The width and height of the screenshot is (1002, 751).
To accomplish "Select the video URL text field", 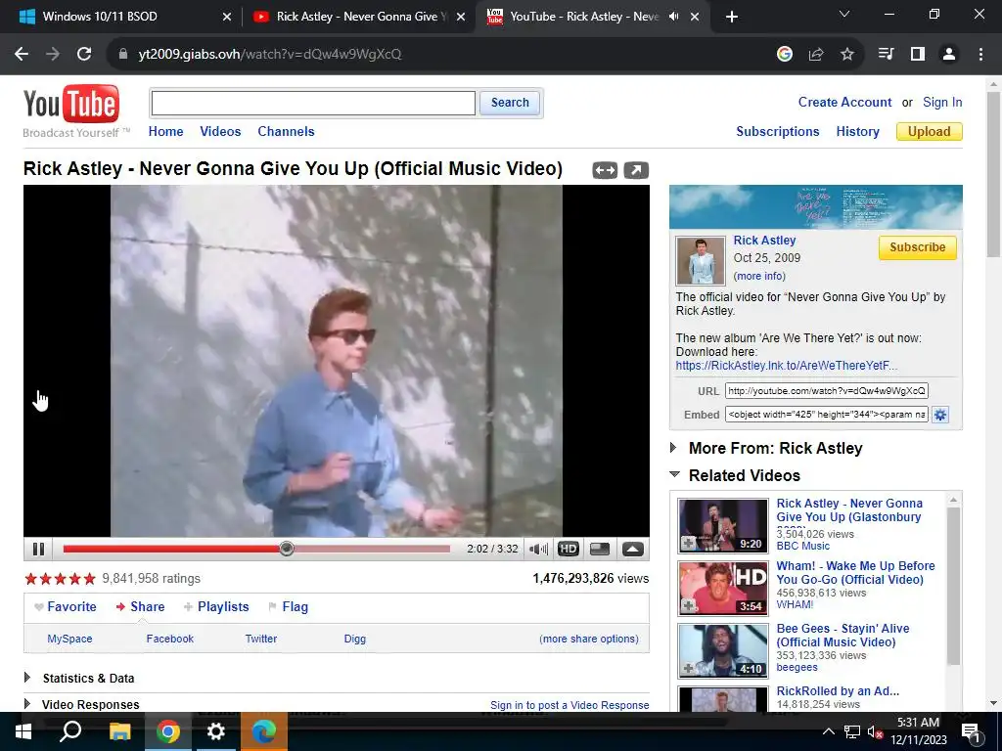I will click(x=826, y=391).
